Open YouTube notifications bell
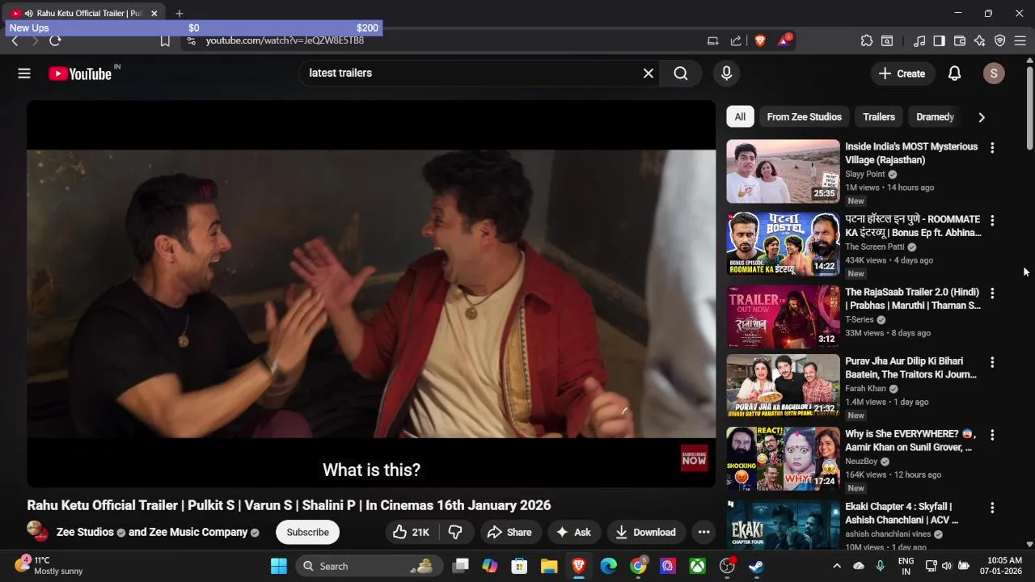The width and height of the screenshot is (1035, 582). (x=954, y=74)
